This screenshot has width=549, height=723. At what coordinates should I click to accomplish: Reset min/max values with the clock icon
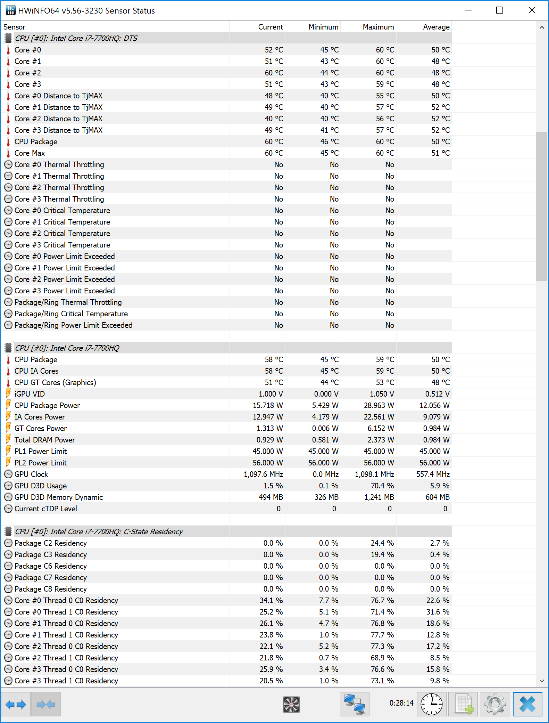coord(431,704)
